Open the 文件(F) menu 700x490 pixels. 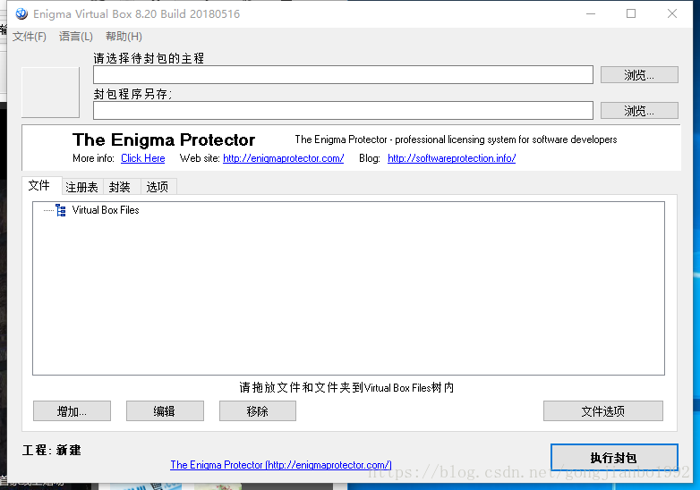pos(30,37)
